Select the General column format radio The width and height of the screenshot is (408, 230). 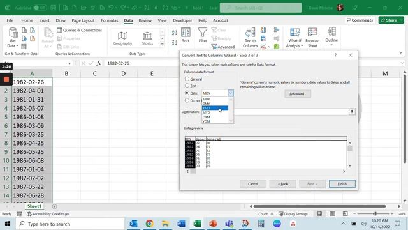coord(187,79)
